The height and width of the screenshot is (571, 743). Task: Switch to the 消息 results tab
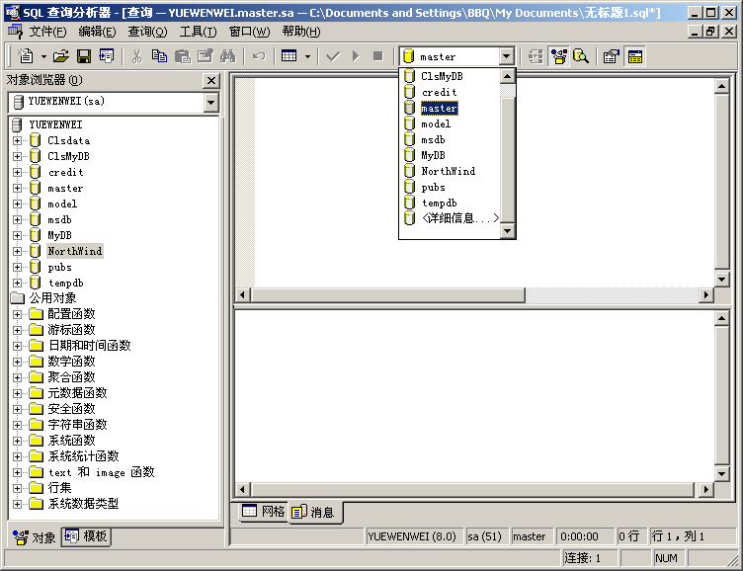(x=314, y=513)
